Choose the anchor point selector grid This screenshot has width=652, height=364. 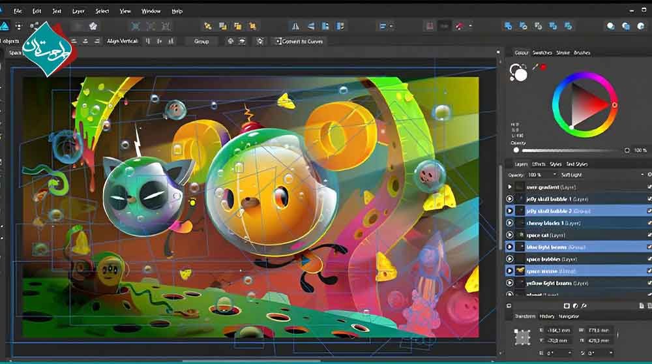tap(522, 337)
